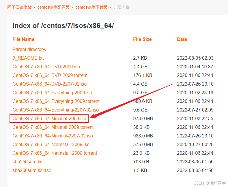This screenshot has height=187, width=228.
Task: Download CentOS-7-x86_64-DVD-2207-02.iso
Action: pyautogui.click(x=50, y=84)
